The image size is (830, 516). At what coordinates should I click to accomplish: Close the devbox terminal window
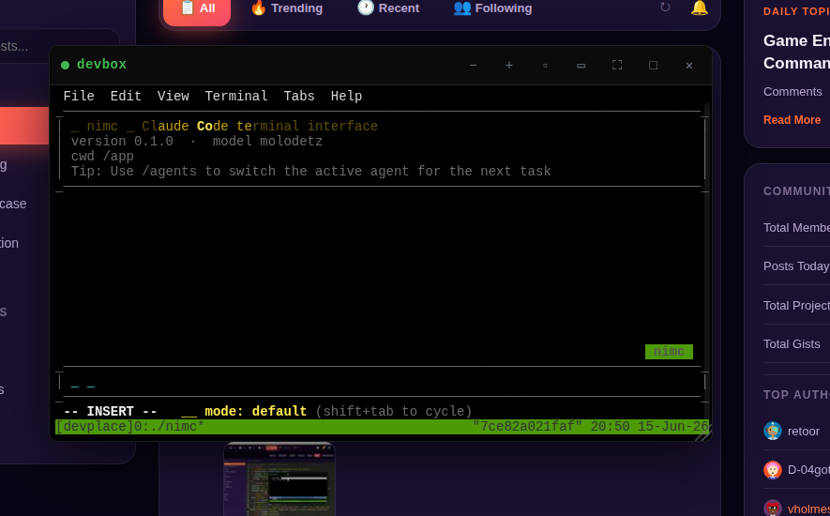[x=689, y=65]
